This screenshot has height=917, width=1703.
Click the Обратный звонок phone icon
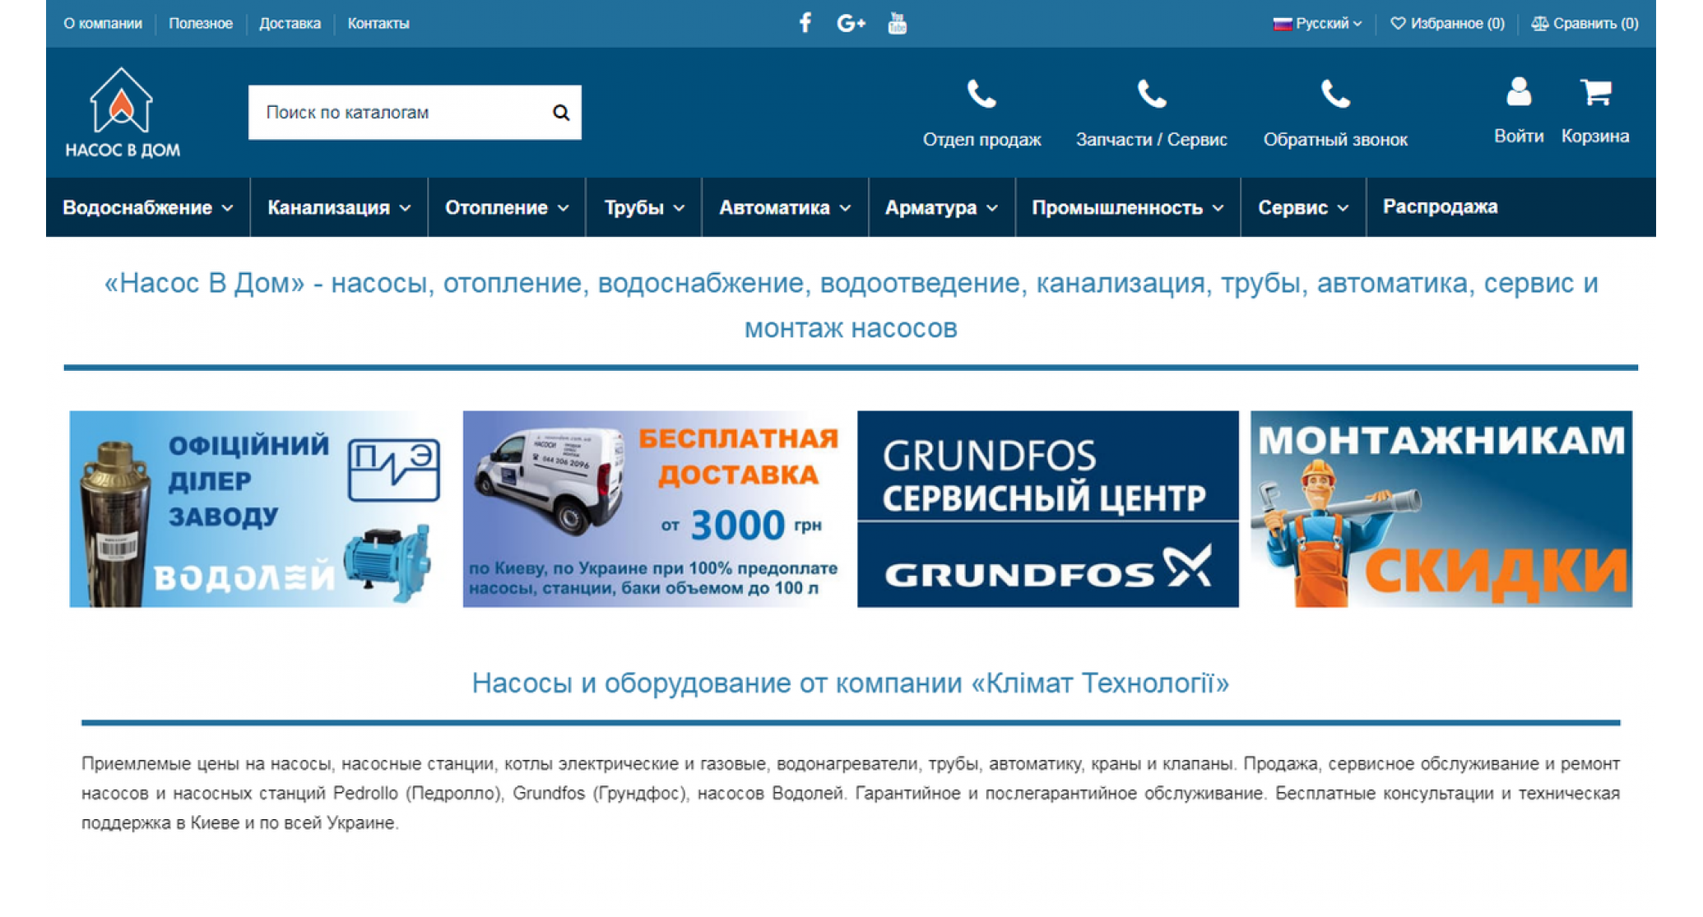(x=1335, y=95)
